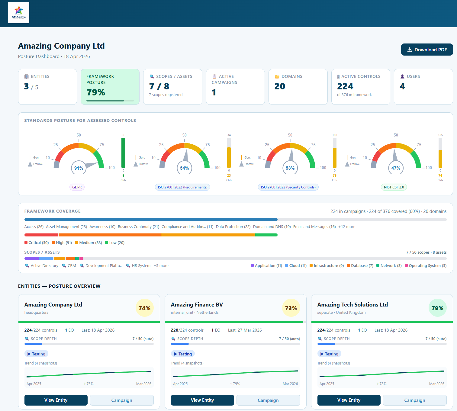Click the Entities building icon
The height and width of the screenshot is (411, 457).
coord(26,76)
